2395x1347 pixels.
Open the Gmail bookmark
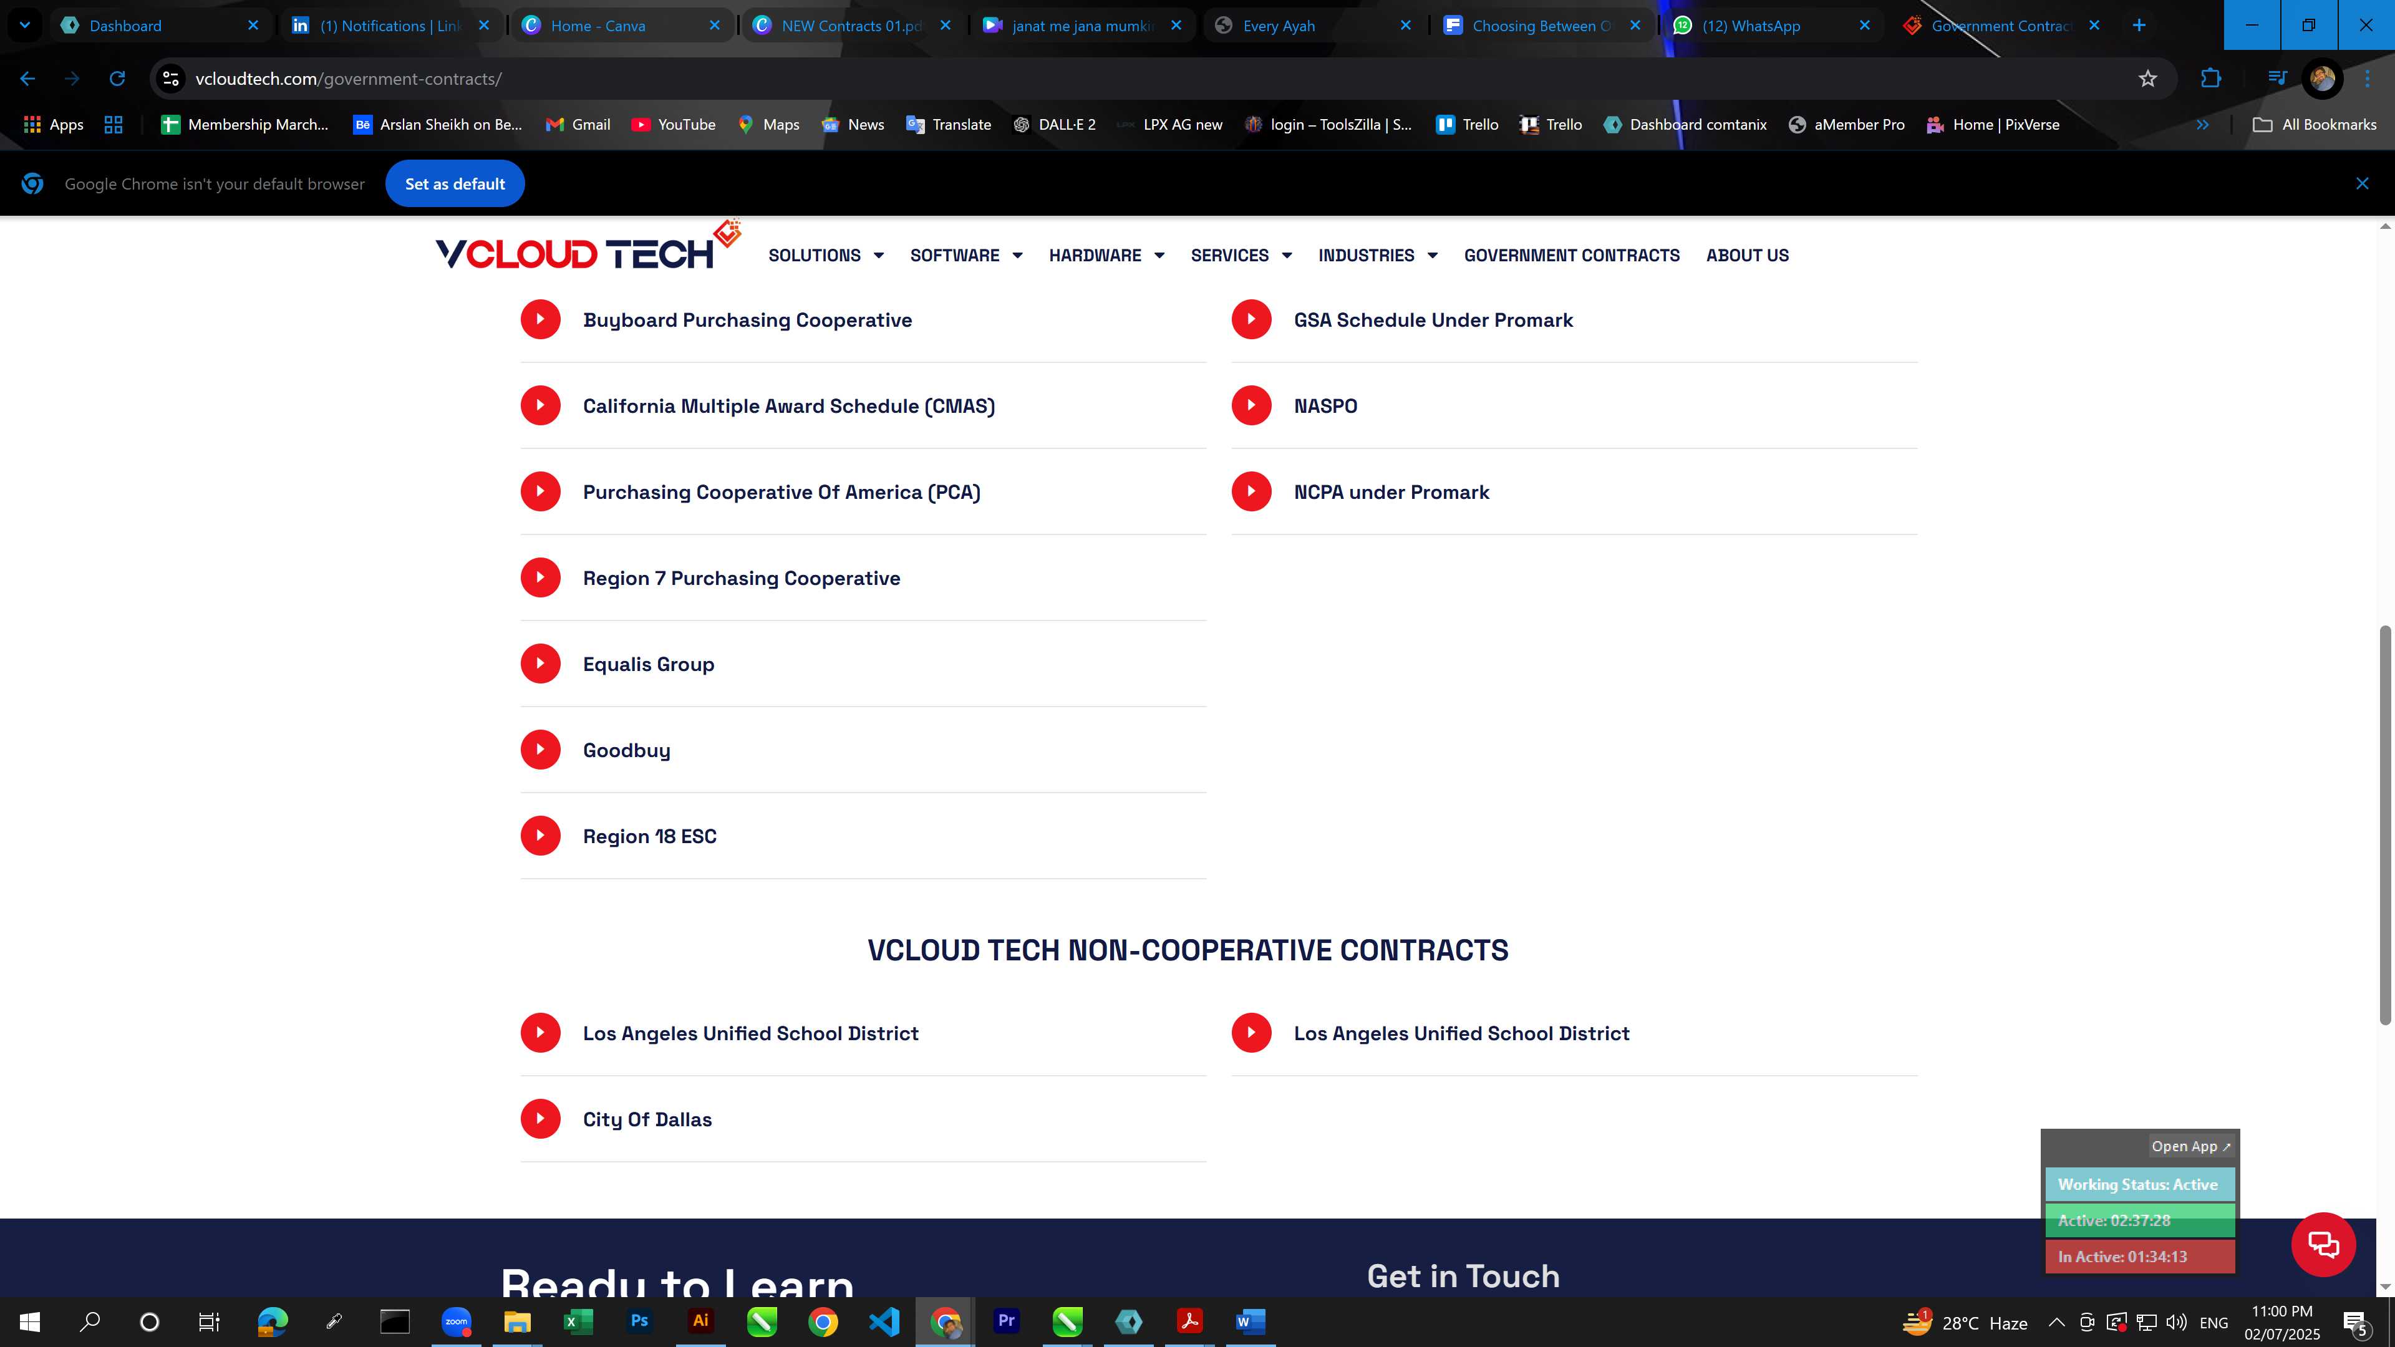click(x=578, y=125)
